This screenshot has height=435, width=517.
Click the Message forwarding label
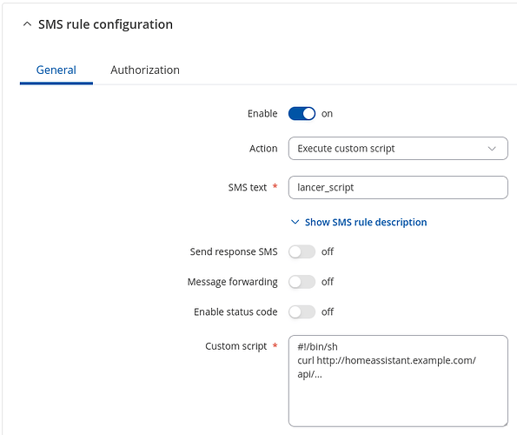click(x=233, y=282)
